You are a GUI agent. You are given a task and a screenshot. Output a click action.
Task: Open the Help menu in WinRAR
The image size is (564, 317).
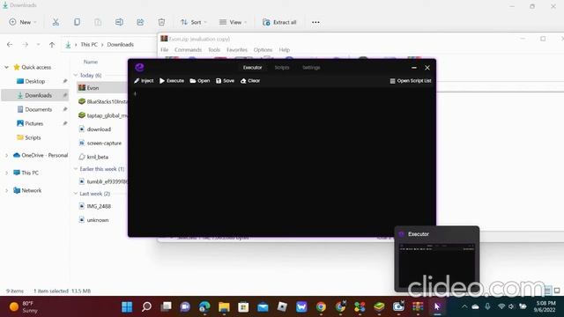click(x=284, y=49)
